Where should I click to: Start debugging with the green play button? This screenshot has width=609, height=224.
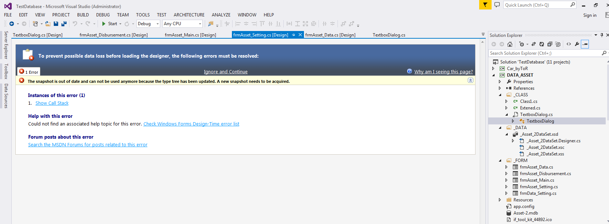click(104, 24)
